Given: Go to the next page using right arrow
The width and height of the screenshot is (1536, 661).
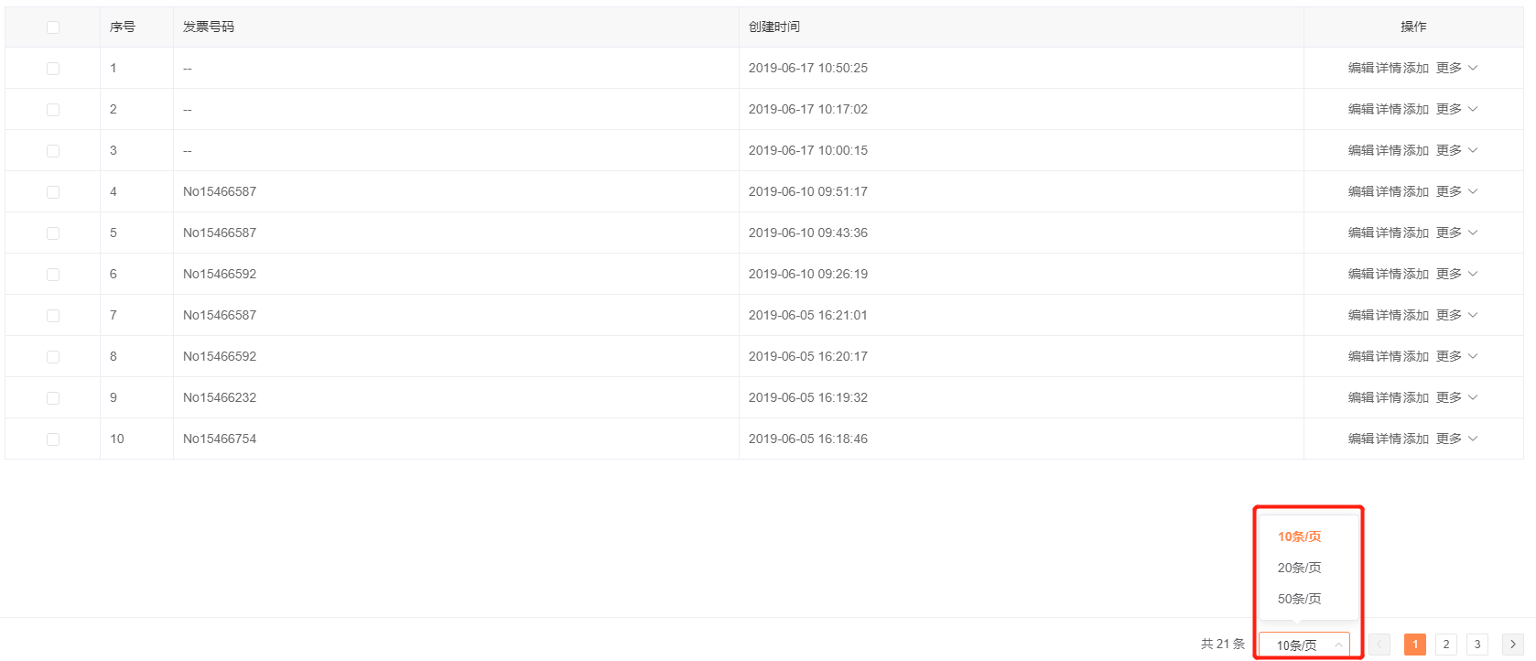Looking at the screenshot, I should (x=1512, y=645).
